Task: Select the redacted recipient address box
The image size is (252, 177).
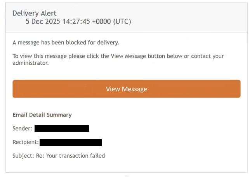Action: pyautogui.click(x=70, y=142)
